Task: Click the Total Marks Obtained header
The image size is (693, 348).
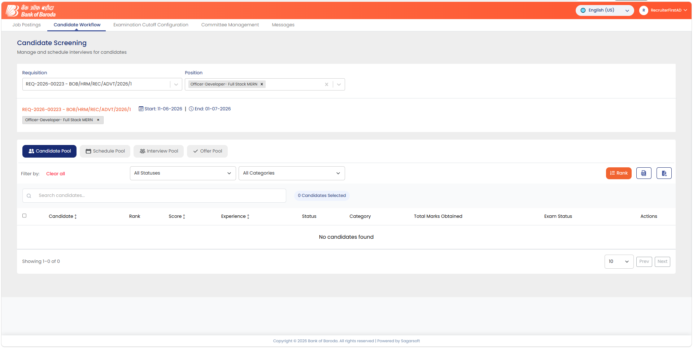Action: (x=438, y=216)
